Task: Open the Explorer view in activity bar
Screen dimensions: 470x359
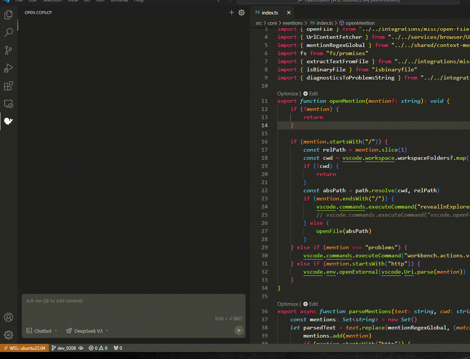Action: [8, 15]
